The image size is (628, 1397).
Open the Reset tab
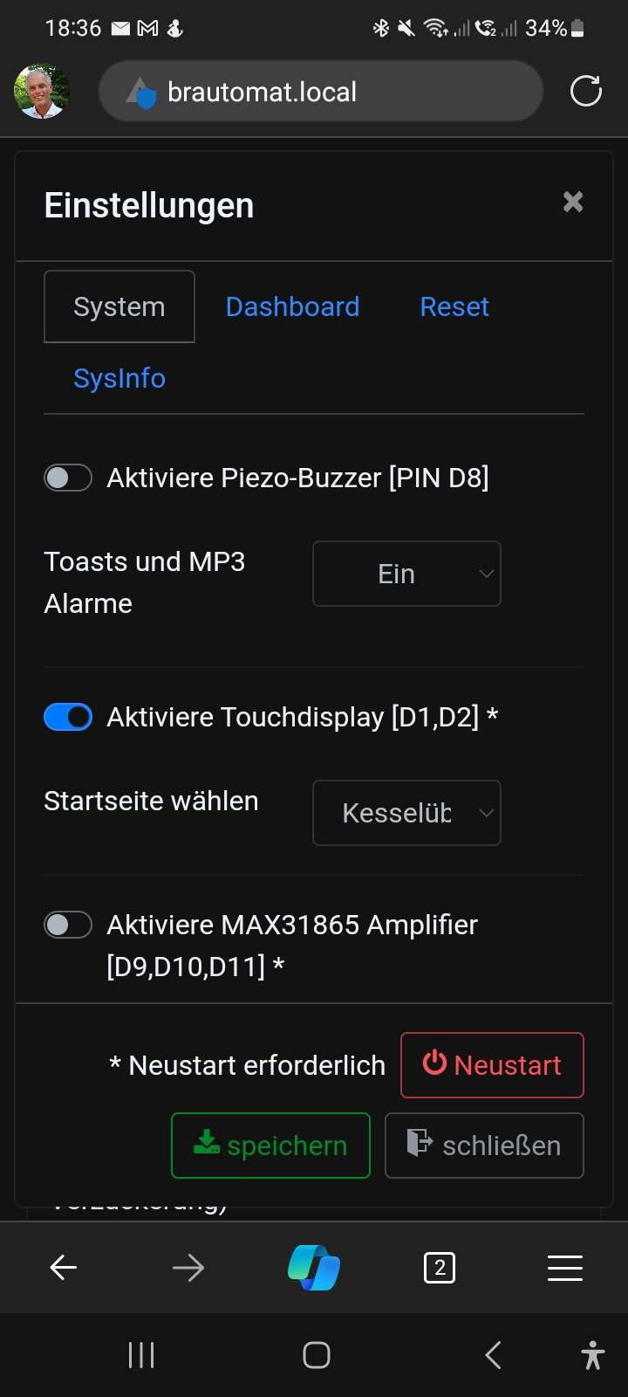(x=454, y=306)
